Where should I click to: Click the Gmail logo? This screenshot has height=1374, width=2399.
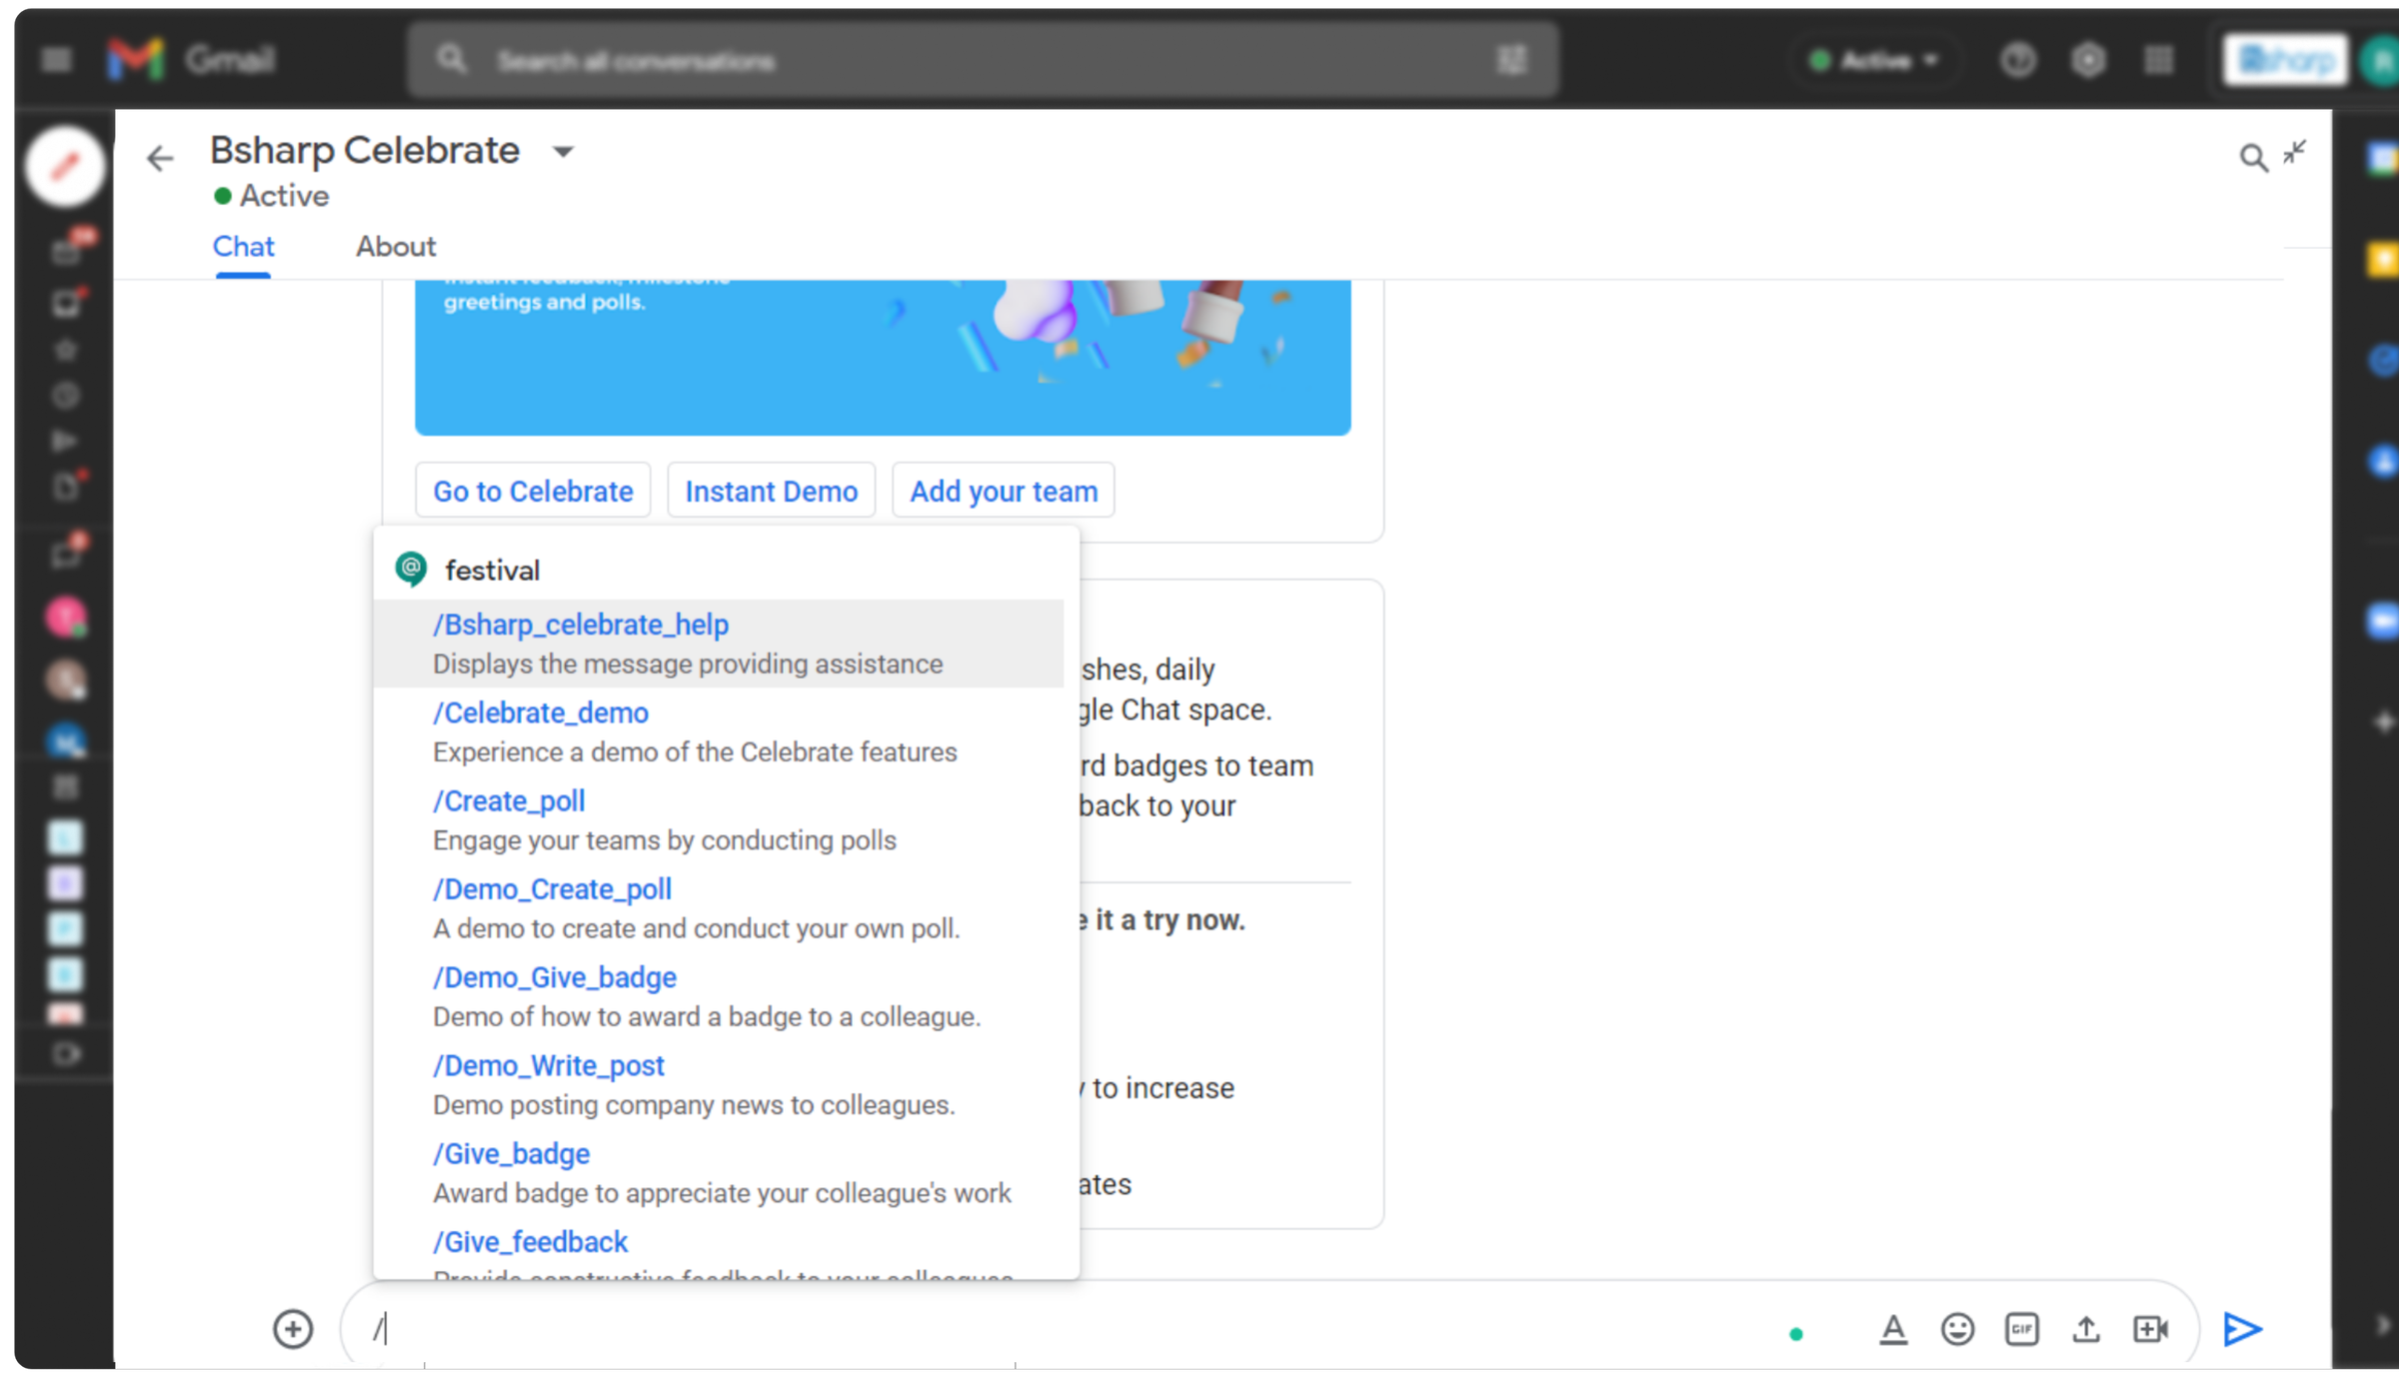[190, 60]
